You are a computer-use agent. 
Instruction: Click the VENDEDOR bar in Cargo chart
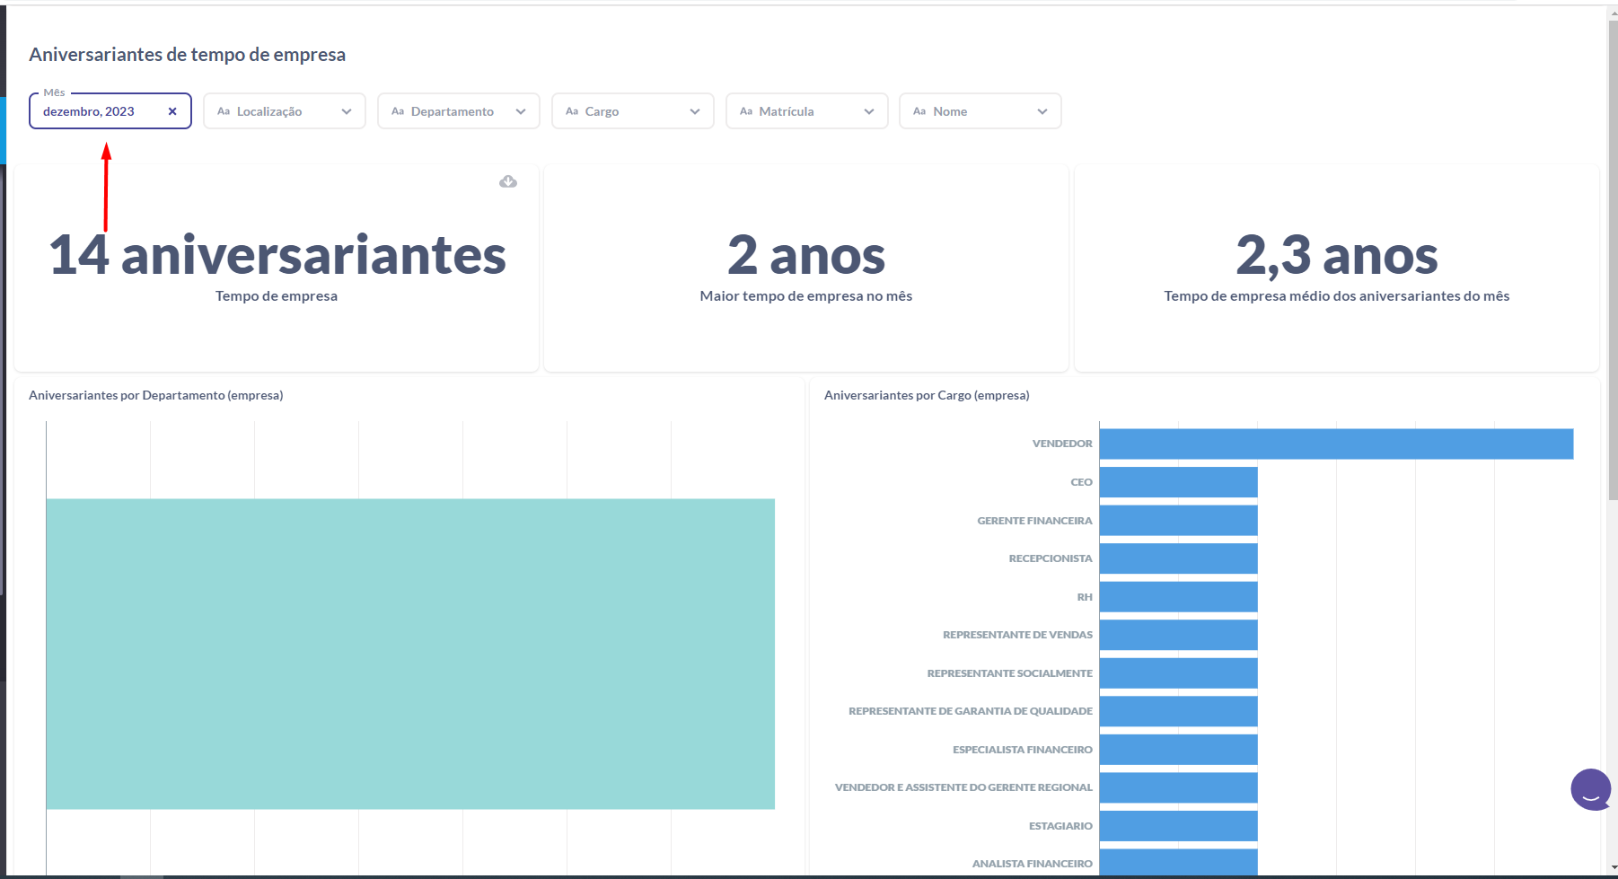pyautogui.click(x=1336, y=444)
